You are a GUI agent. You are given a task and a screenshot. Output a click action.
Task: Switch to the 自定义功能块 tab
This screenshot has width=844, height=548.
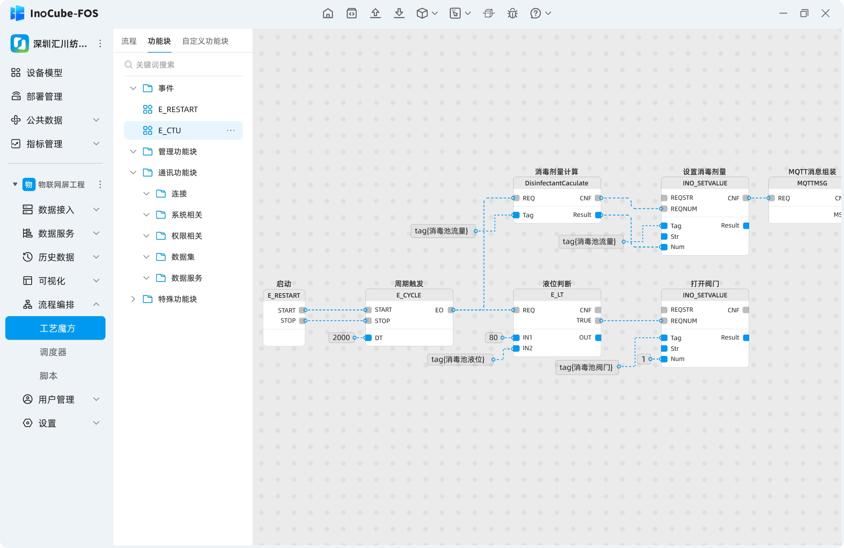tap(205, 41)
